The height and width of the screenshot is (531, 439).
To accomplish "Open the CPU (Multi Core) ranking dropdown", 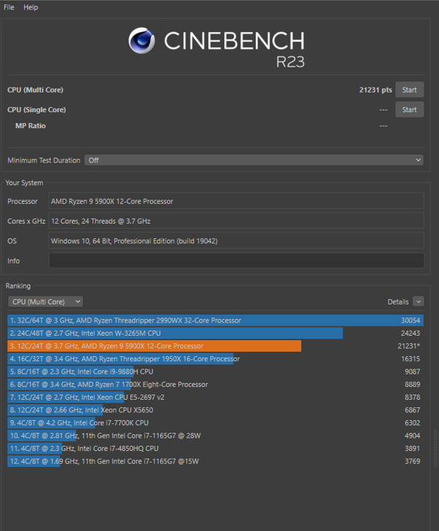I will [x=45, y=302].
